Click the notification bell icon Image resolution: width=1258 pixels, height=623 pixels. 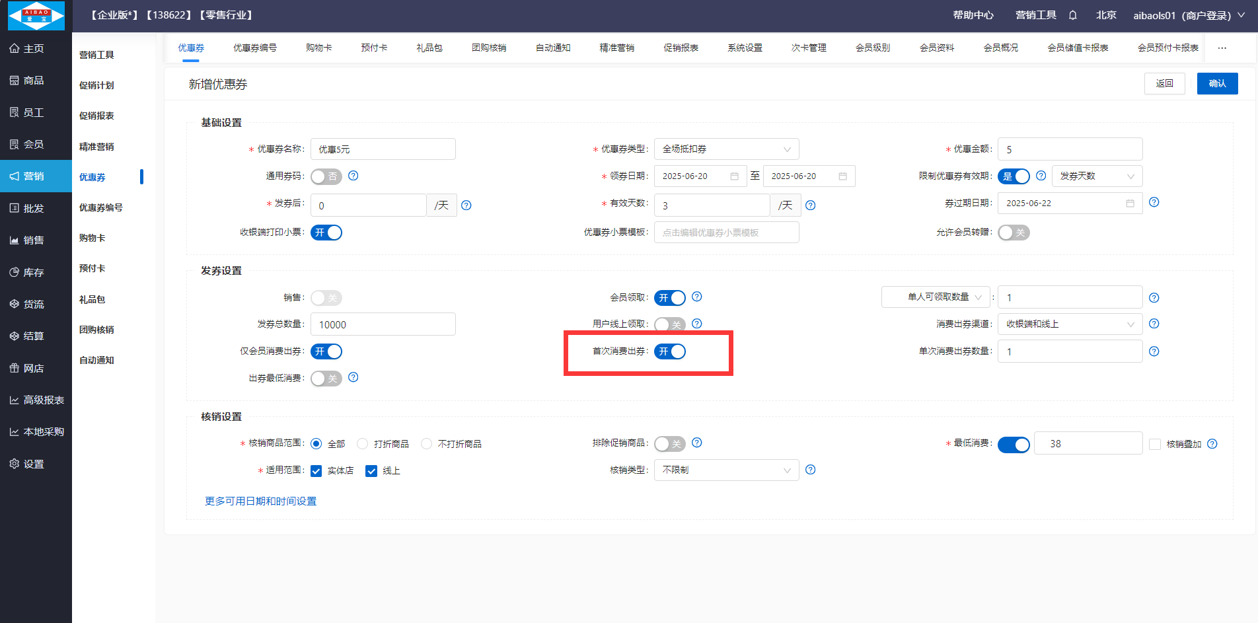1072,15
